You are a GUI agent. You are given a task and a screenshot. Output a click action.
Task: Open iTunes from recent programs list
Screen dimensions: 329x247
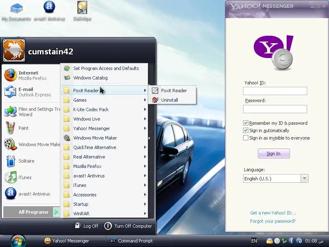click(32, 177)
